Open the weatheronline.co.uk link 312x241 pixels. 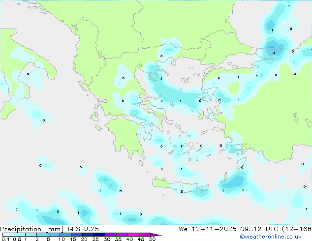pos(271,237)
